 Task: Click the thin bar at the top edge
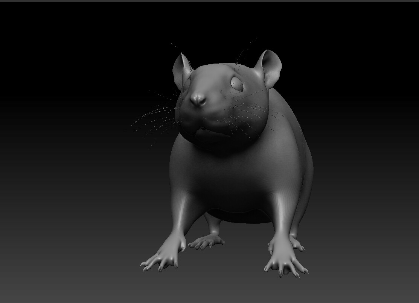[x=209, y=1]
